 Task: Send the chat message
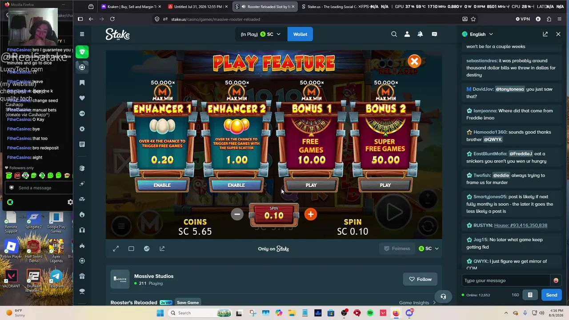point(551,295)
